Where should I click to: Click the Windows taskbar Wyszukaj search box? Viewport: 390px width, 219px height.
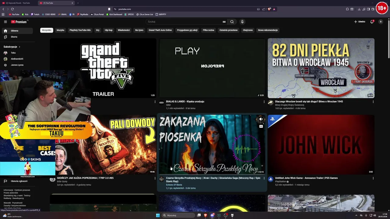coord(179,215)
